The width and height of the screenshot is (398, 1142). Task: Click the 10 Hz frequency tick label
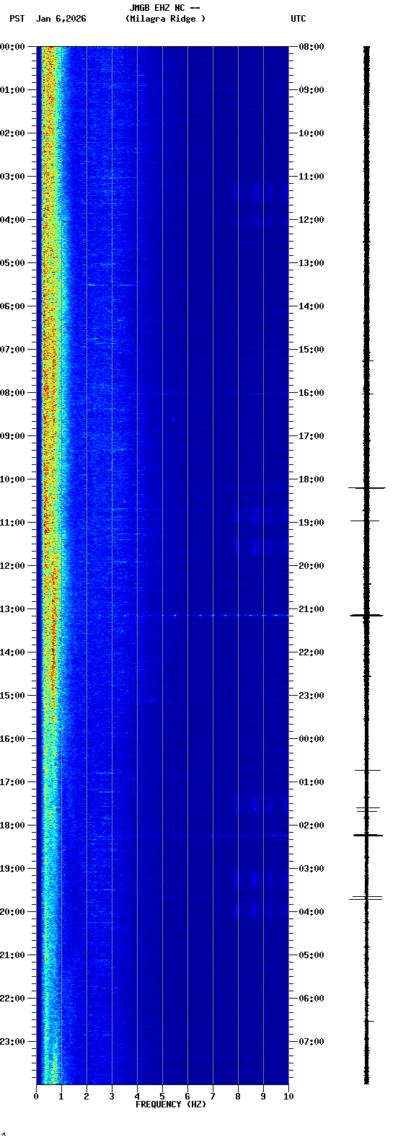coord(288,1097)
